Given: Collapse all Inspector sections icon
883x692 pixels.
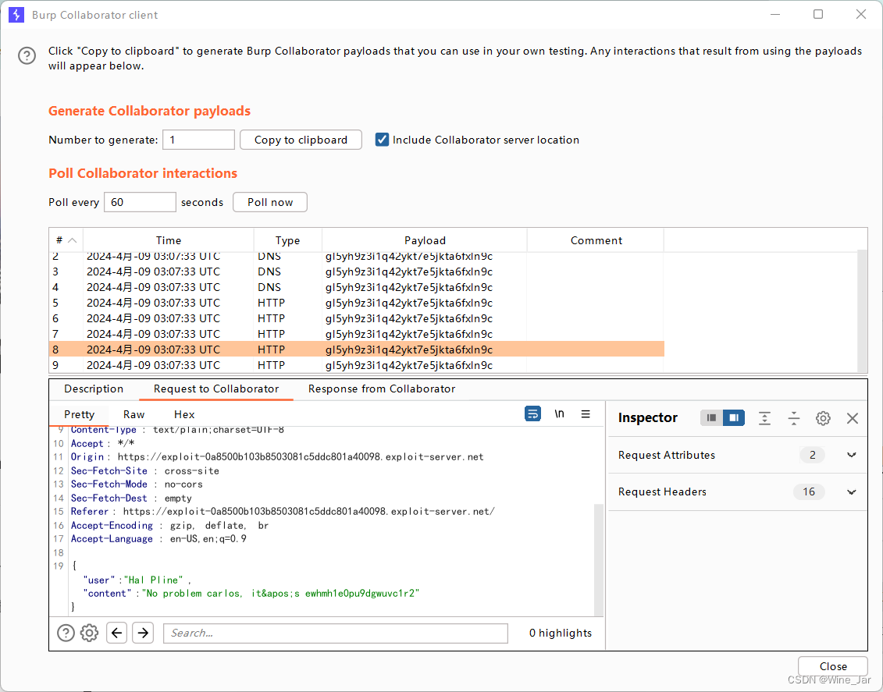Looking at the screenshot, I should (793, 418).
